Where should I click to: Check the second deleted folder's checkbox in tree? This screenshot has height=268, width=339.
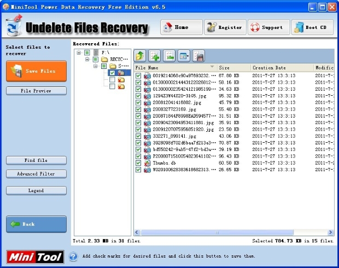pyautogui.click(x=112, y=80)
